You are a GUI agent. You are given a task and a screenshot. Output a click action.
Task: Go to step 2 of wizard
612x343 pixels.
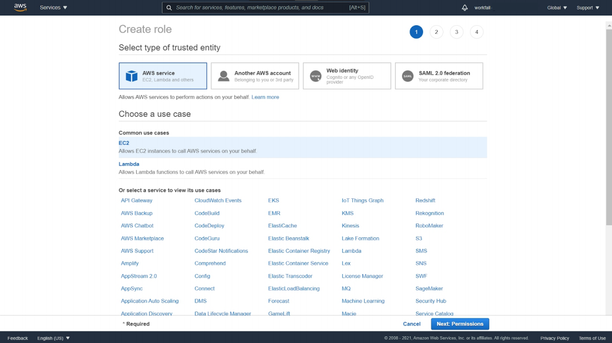click(x=437, y=32)
